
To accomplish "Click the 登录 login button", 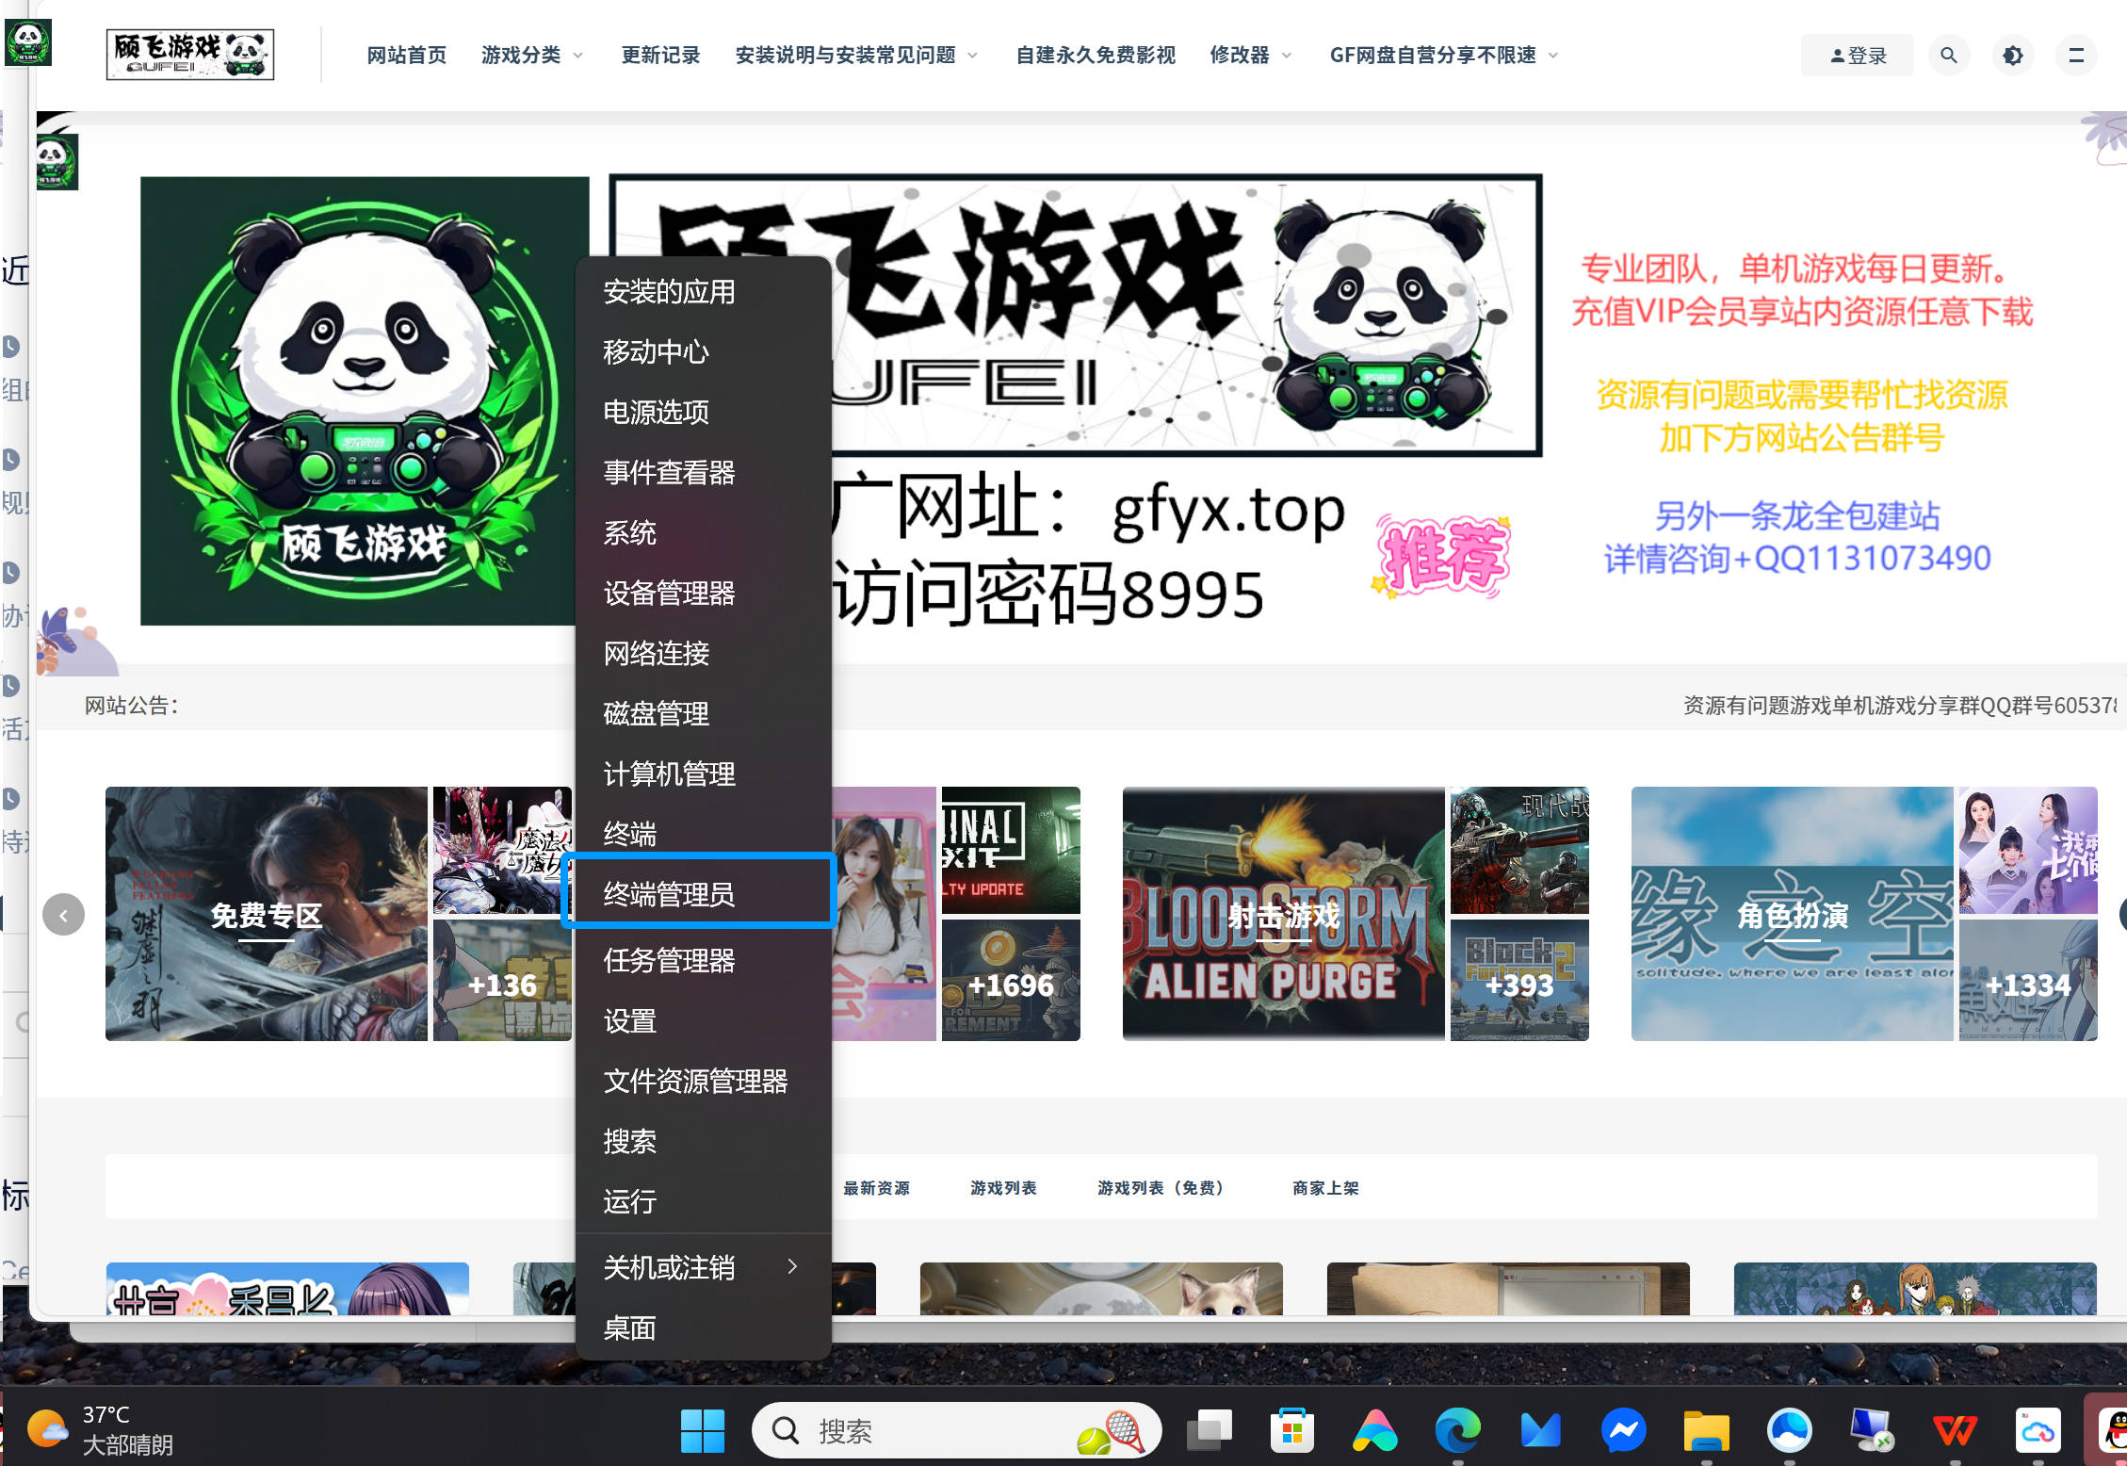I will click(x=1857, y=55).
